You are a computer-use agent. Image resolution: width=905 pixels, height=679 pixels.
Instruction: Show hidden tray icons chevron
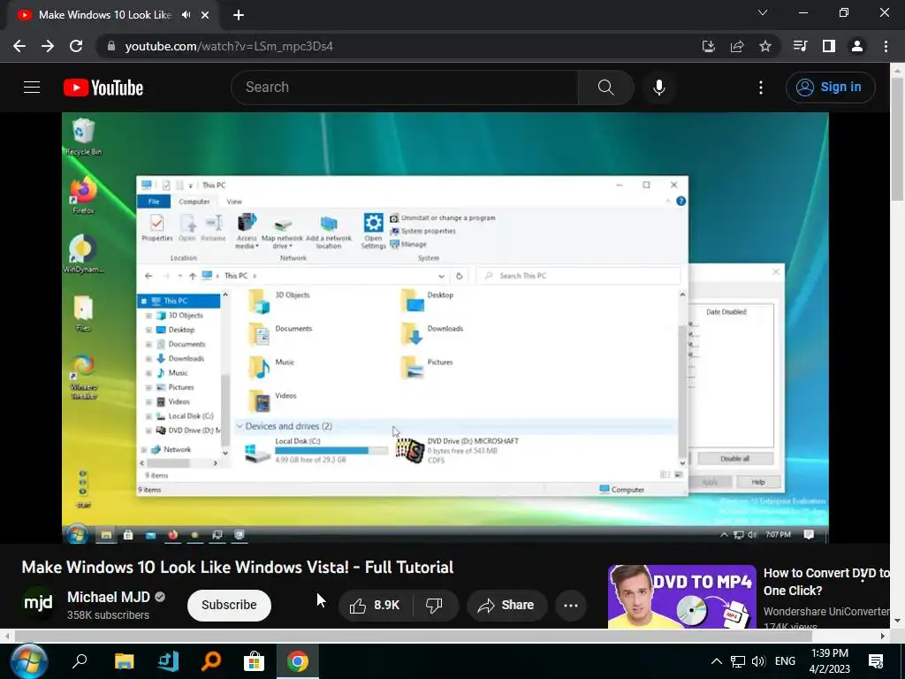pyautogui.click(x=716, y=661)
